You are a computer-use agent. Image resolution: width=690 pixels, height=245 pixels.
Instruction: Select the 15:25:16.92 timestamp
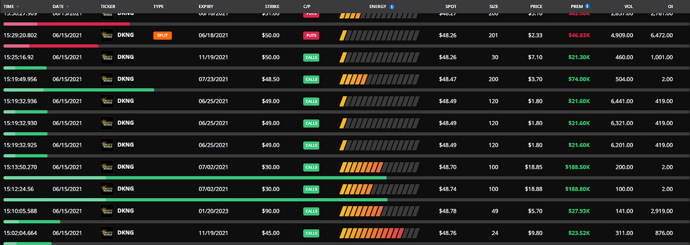coord(19,57)
